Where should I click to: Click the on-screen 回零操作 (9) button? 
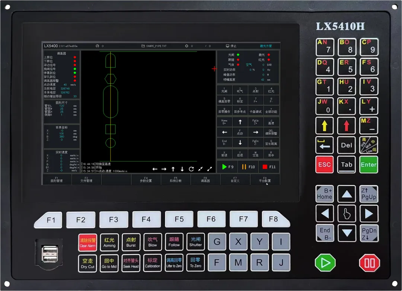pos(224,111)
